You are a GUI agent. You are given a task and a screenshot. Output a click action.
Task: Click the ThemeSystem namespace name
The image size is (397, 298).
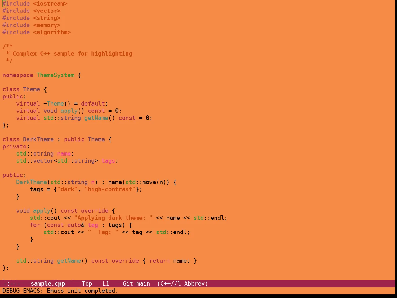[x=56, y=75]
